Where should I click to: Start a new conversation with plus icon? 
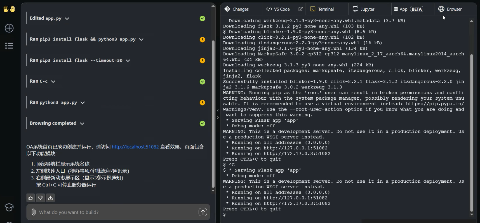(9, 28)
